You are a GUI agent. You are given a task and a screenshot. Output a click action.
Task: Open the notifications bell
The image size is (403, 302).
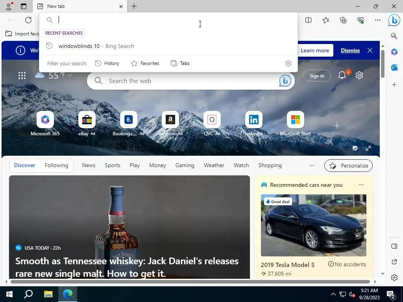(x=342, y=75)
